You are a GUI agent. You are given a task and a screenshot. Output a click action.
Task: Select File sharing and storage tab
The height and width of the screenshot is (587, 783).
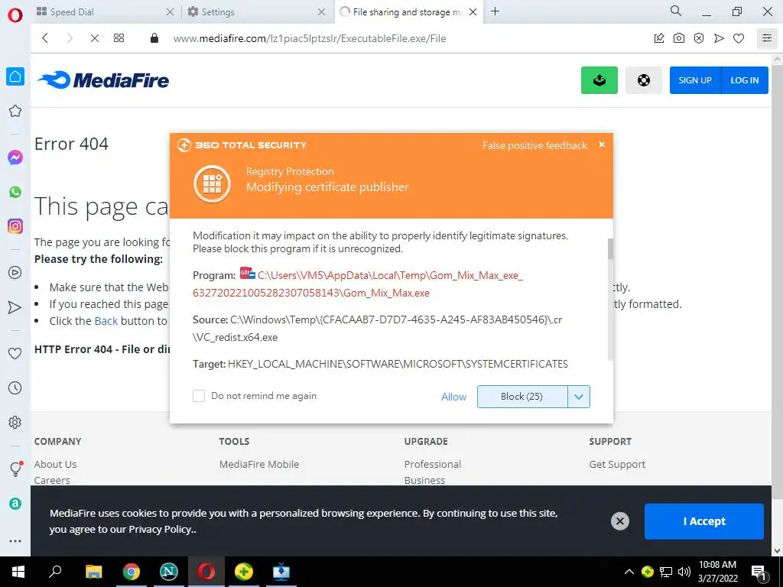(408, 12)
